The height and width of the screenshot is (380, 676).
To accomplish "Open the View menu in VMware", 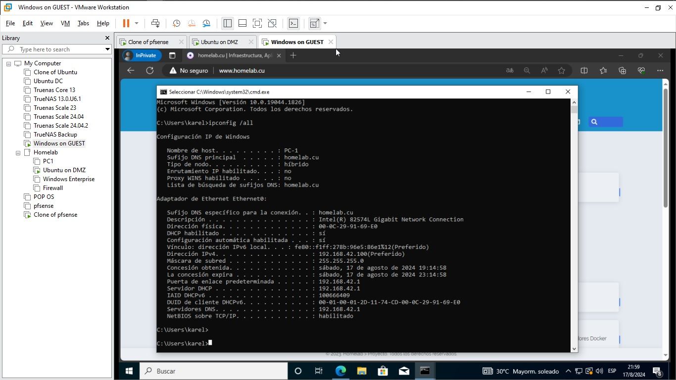I will 47,23.
